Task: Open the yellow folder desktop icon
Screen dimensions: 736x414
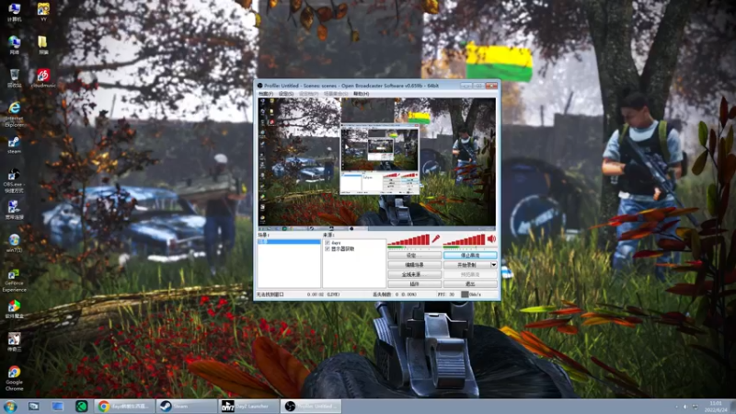Action: click(43, 45)
